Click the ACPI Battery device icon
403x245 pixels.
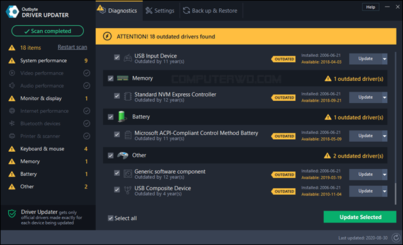click(x=128, y=135)
